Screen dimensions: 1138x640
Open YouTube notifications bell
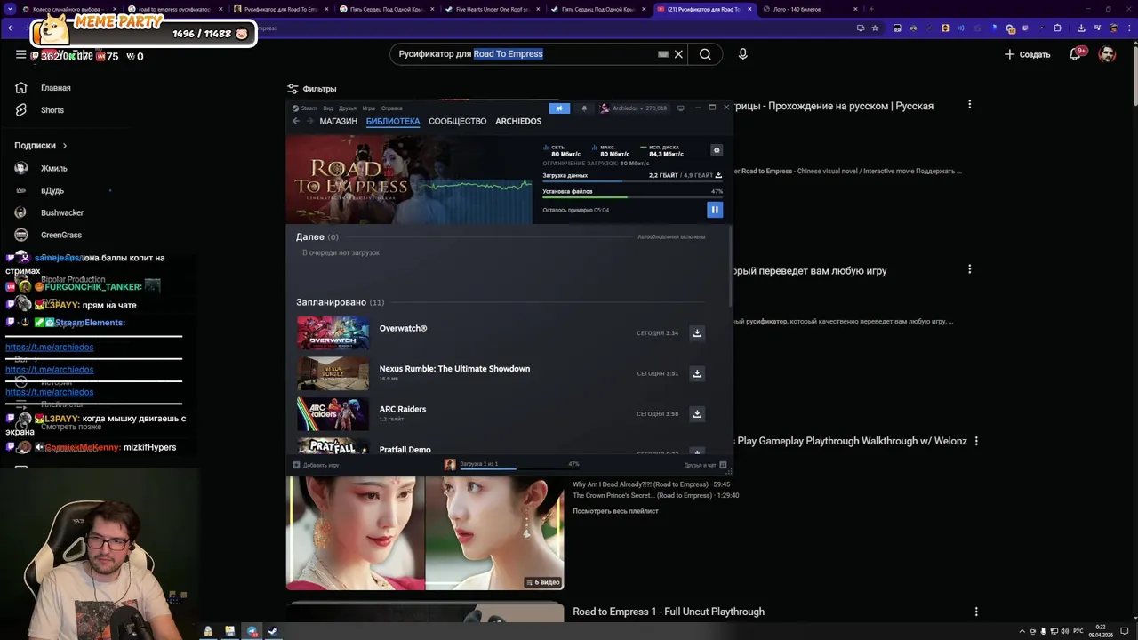(1076, 54)
